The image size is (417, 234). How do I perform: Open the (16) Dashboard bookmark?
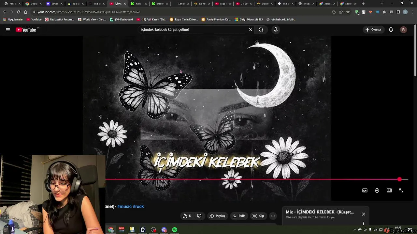(x=121, y=19)
